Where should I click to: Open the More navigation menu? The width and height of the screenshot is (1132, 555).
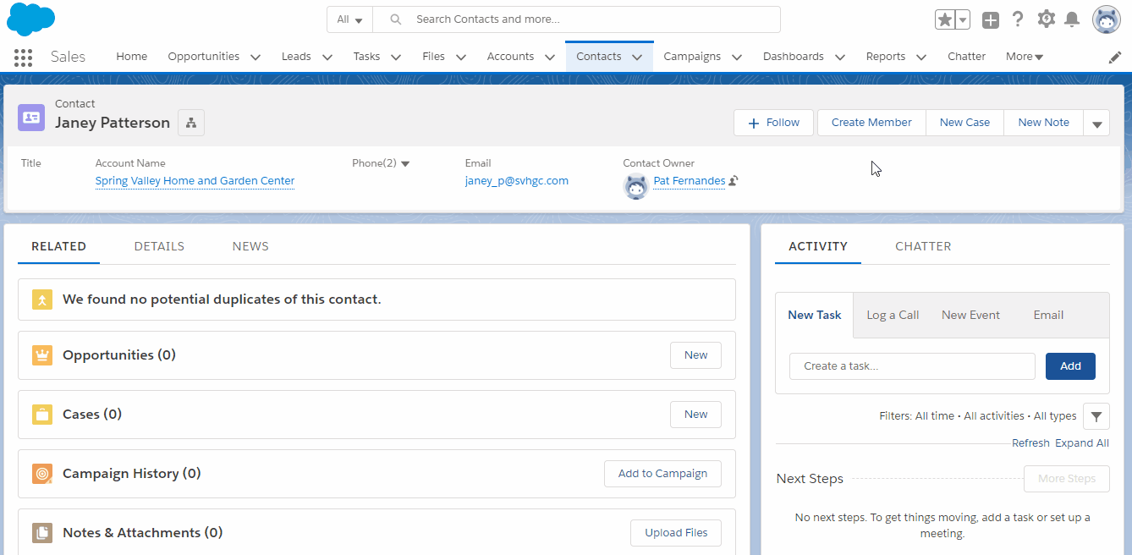1025,57
